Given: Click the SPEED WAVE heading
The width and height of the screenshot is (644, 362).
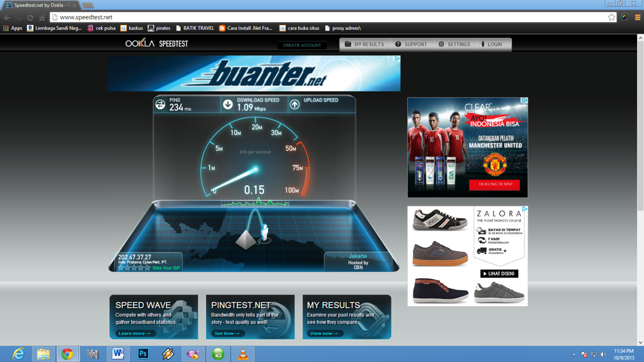Looking at the screenshot, I should coord(143,305).
